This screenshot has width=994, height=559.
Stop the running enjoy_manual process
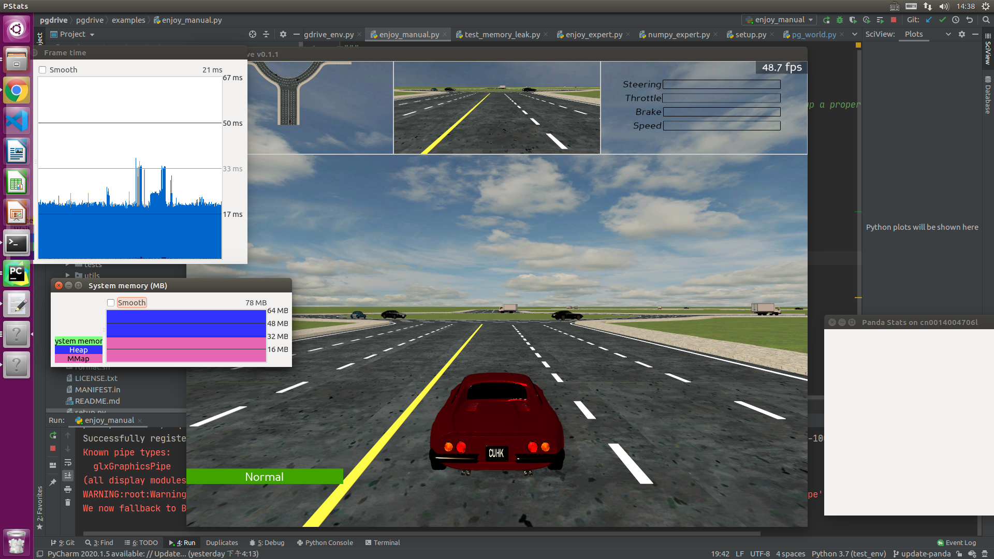pos(52,448)
